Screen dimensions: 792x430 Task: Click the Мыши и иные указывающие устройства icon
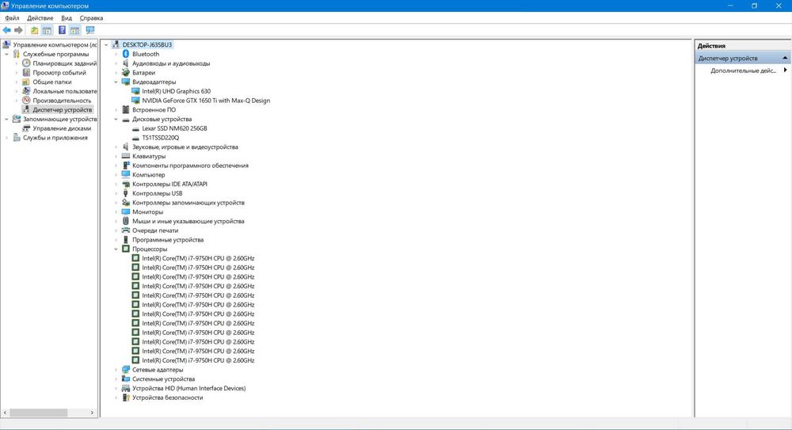[126, 221]
